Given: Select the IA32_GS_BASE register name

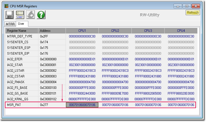Looking at the screenshot, I should tap(17, 93).
